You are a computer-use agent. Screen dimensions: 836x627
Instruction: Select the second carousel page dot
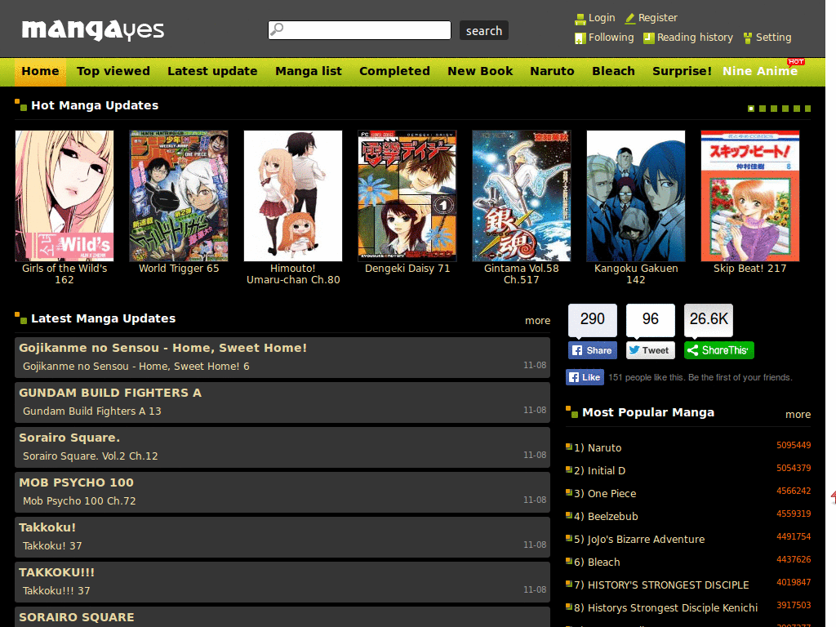tap(763, 109)
